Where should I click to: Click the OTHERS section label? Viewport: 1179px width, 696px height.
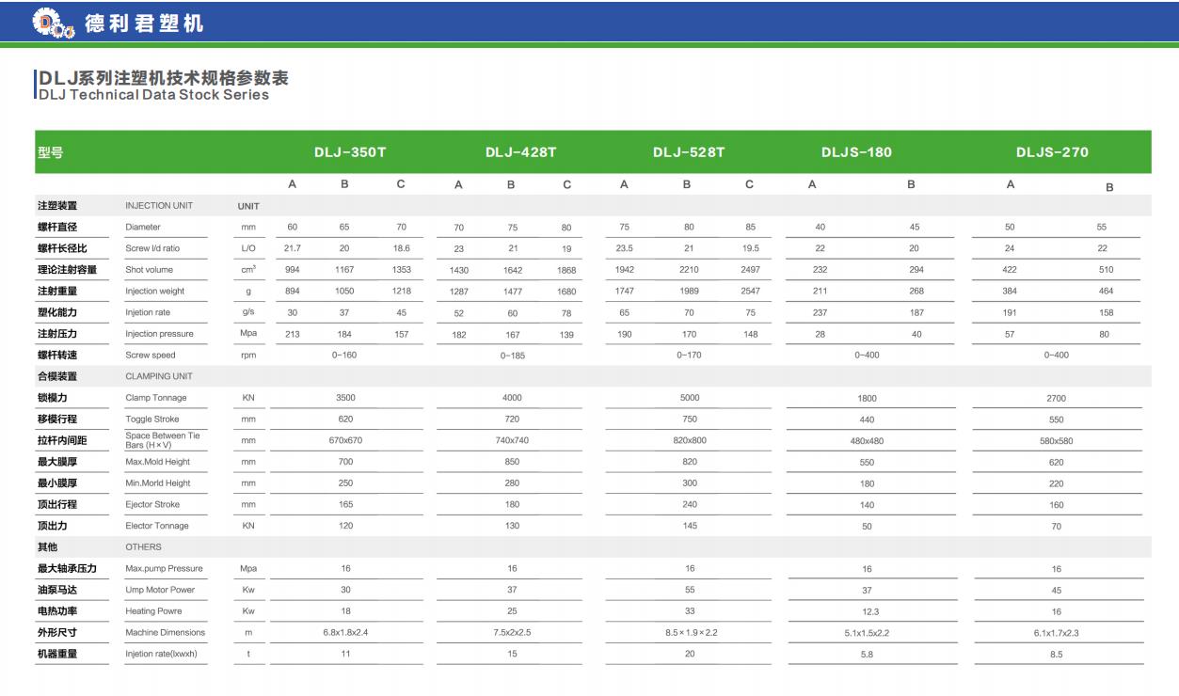(143, 546)
